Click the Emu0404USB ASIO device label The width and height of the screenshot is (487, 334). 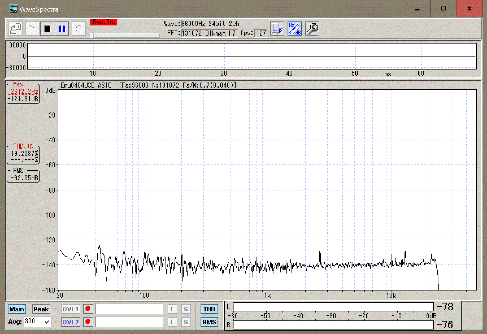point(86,85)
